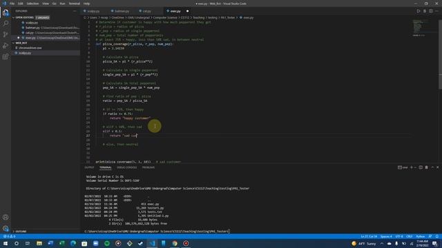Switch to the Problems panel tab
This screenshot has height=248, width=442.
pyautogui.click(x=148, y=167)
